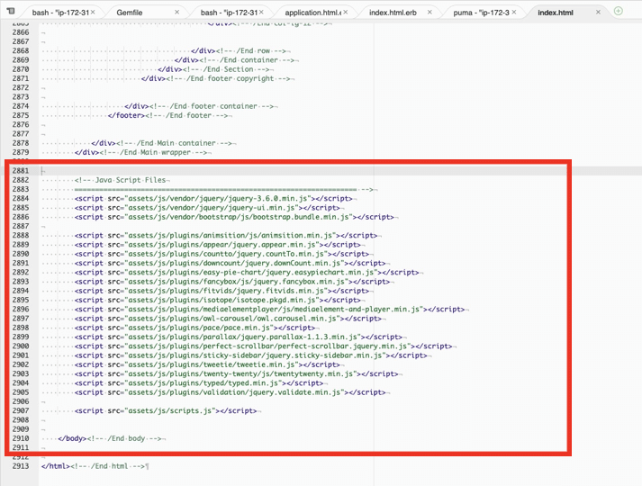The height and width of the screenshot is (486, 642).
Task: Click the jquery.downCount.min.js script line
Action: [x=231, y=263]
